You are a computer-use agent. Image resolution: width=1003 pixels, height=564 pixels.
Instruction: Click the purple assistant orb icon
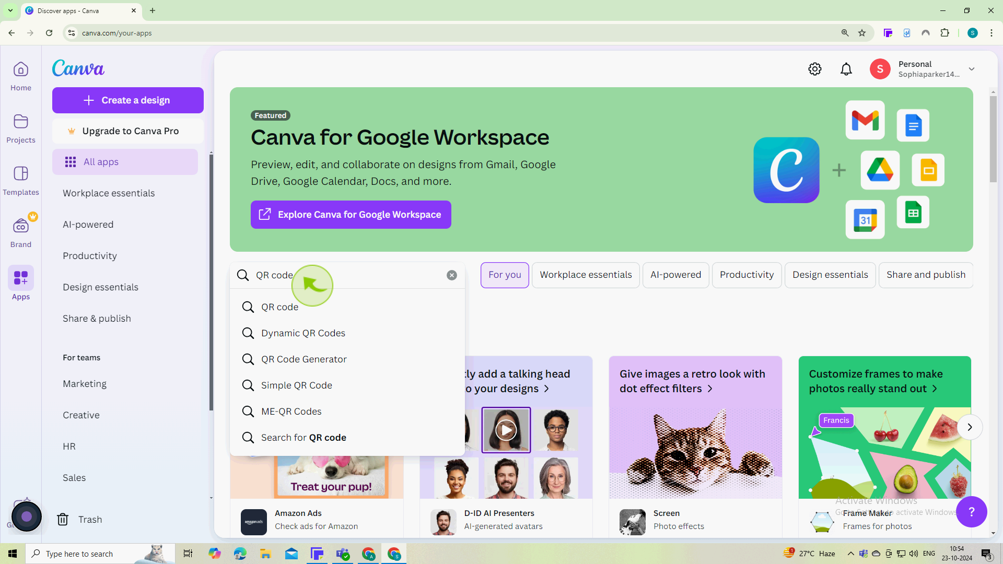[27, 516]
